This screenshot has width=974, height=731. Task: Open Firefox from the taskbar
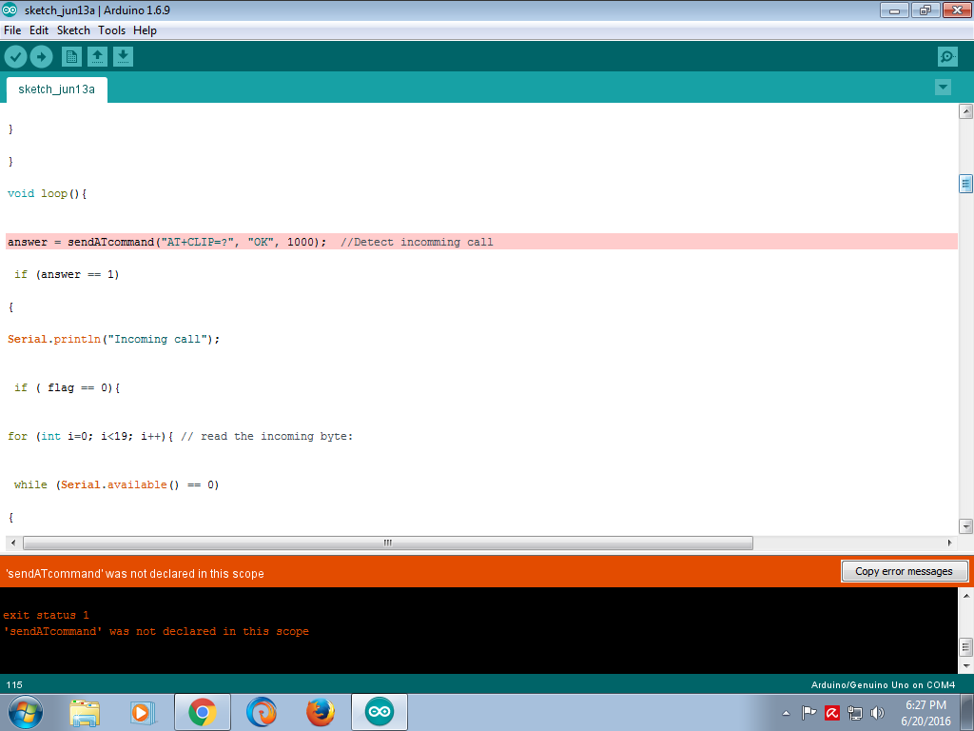(321, 712)
